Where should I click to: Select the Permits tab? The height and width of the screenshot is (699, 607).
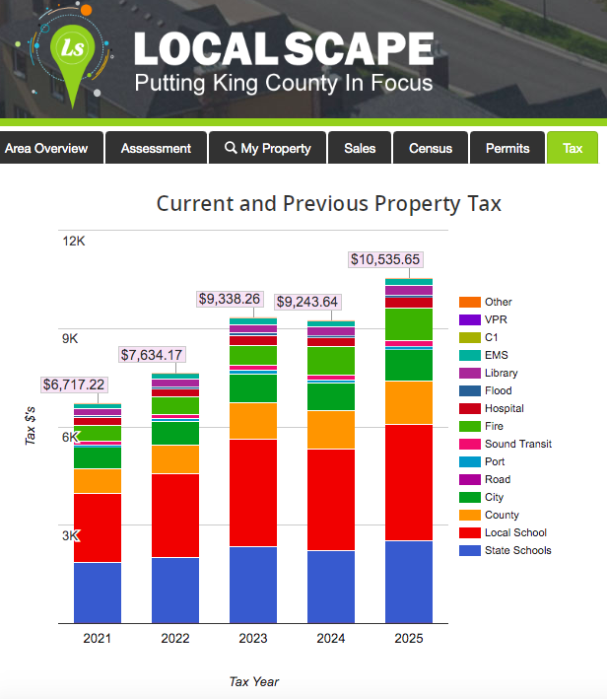[507, 148]
